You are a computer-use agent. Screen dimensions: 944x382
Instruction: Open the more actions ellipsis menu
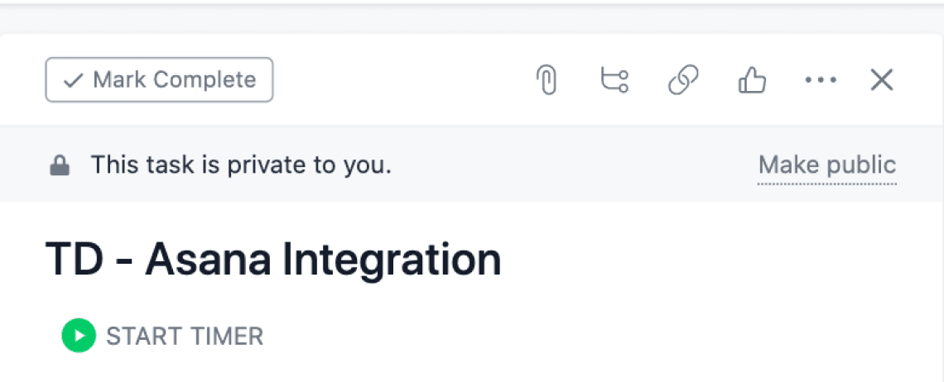(821, 80)
